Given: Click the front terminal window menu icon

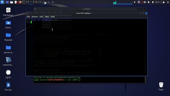Looking at the screenshot, I should tap(27, 13).
